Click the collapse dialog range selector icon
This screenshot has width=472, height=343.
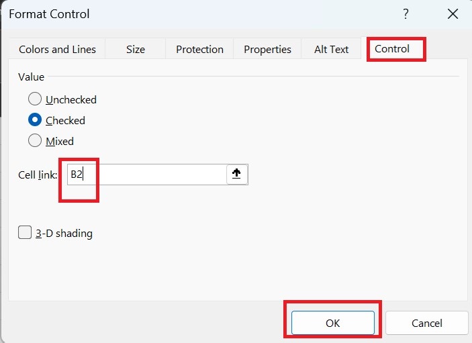point(237,175)
